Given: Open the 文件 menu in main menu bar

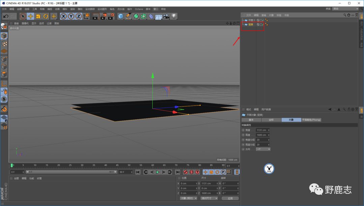Looking at the screenshot, I should click(x=4, y=9).
